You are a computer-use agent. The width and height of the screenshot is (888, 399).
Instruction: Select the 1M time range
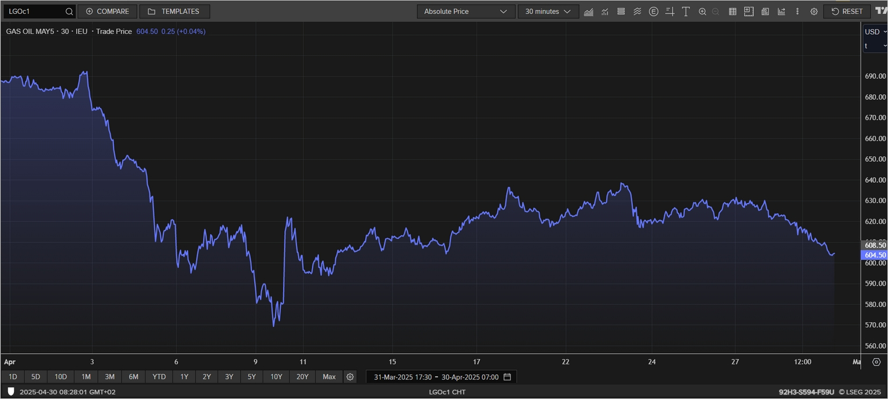tap(86, 377)
